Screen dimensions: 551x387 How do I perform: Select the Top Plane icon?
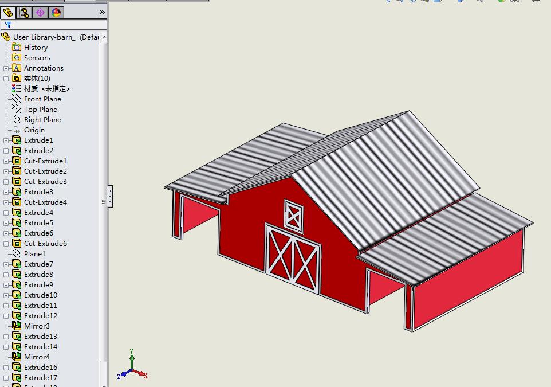tap(17, 109)
